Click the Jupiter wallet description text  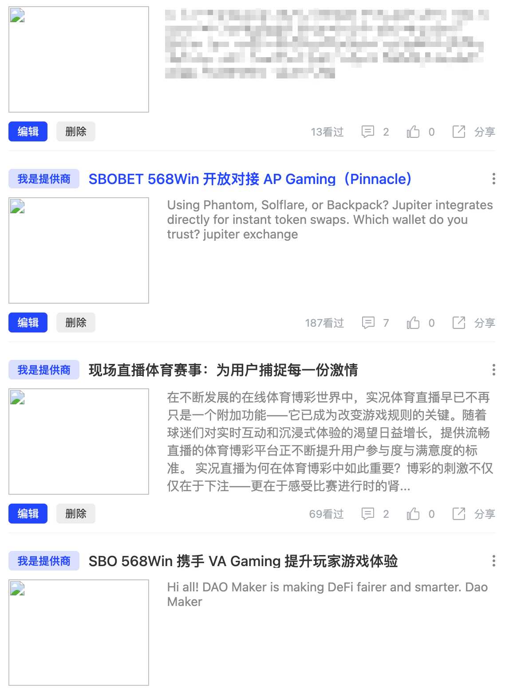pos(330,220)
